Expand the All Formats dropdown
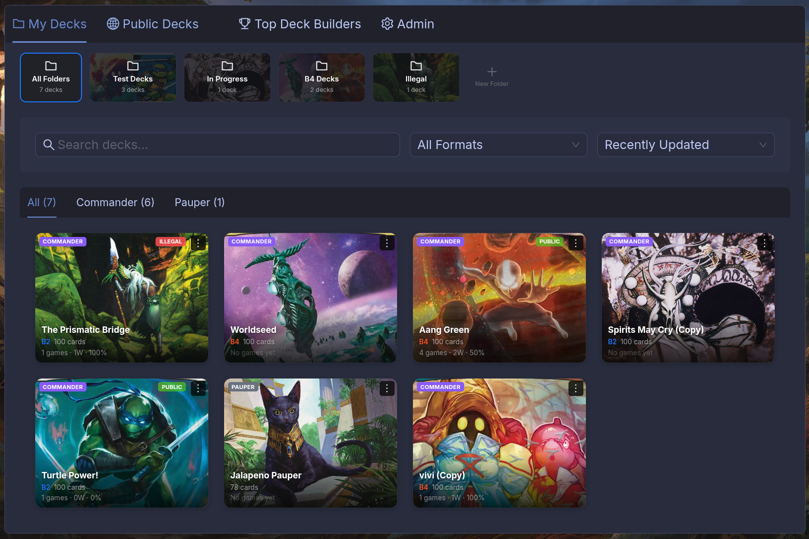Screen dimensions: 809x539 [498, 145]
